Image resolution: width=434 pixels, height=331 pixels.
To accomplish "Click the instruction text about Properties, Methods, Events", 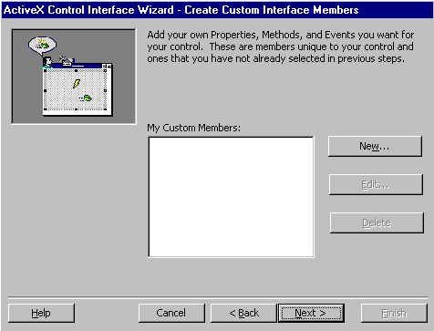I will pos(281,47).
